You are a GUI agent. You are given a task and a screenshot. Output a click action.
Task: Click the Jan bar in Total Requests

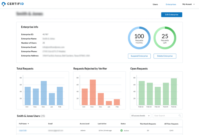tap(52, 99)
